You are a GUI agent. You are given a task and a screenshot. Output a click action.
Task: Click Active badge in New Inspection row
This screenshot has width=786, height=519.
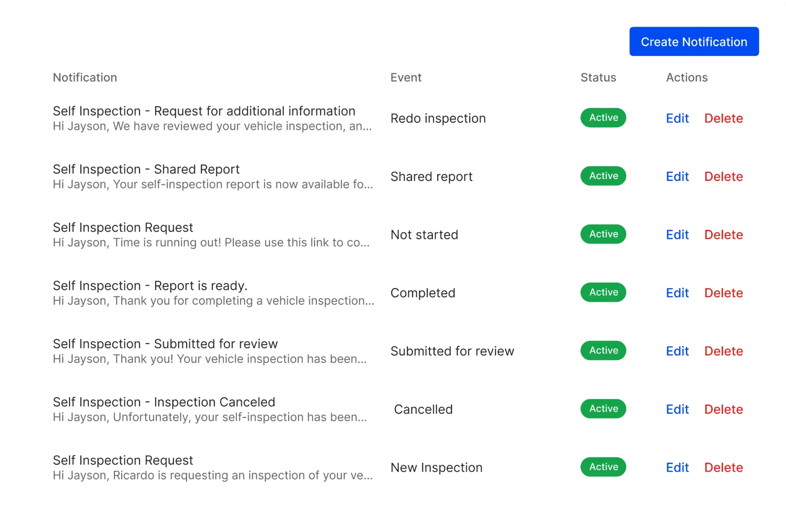(x=603, y=467)
